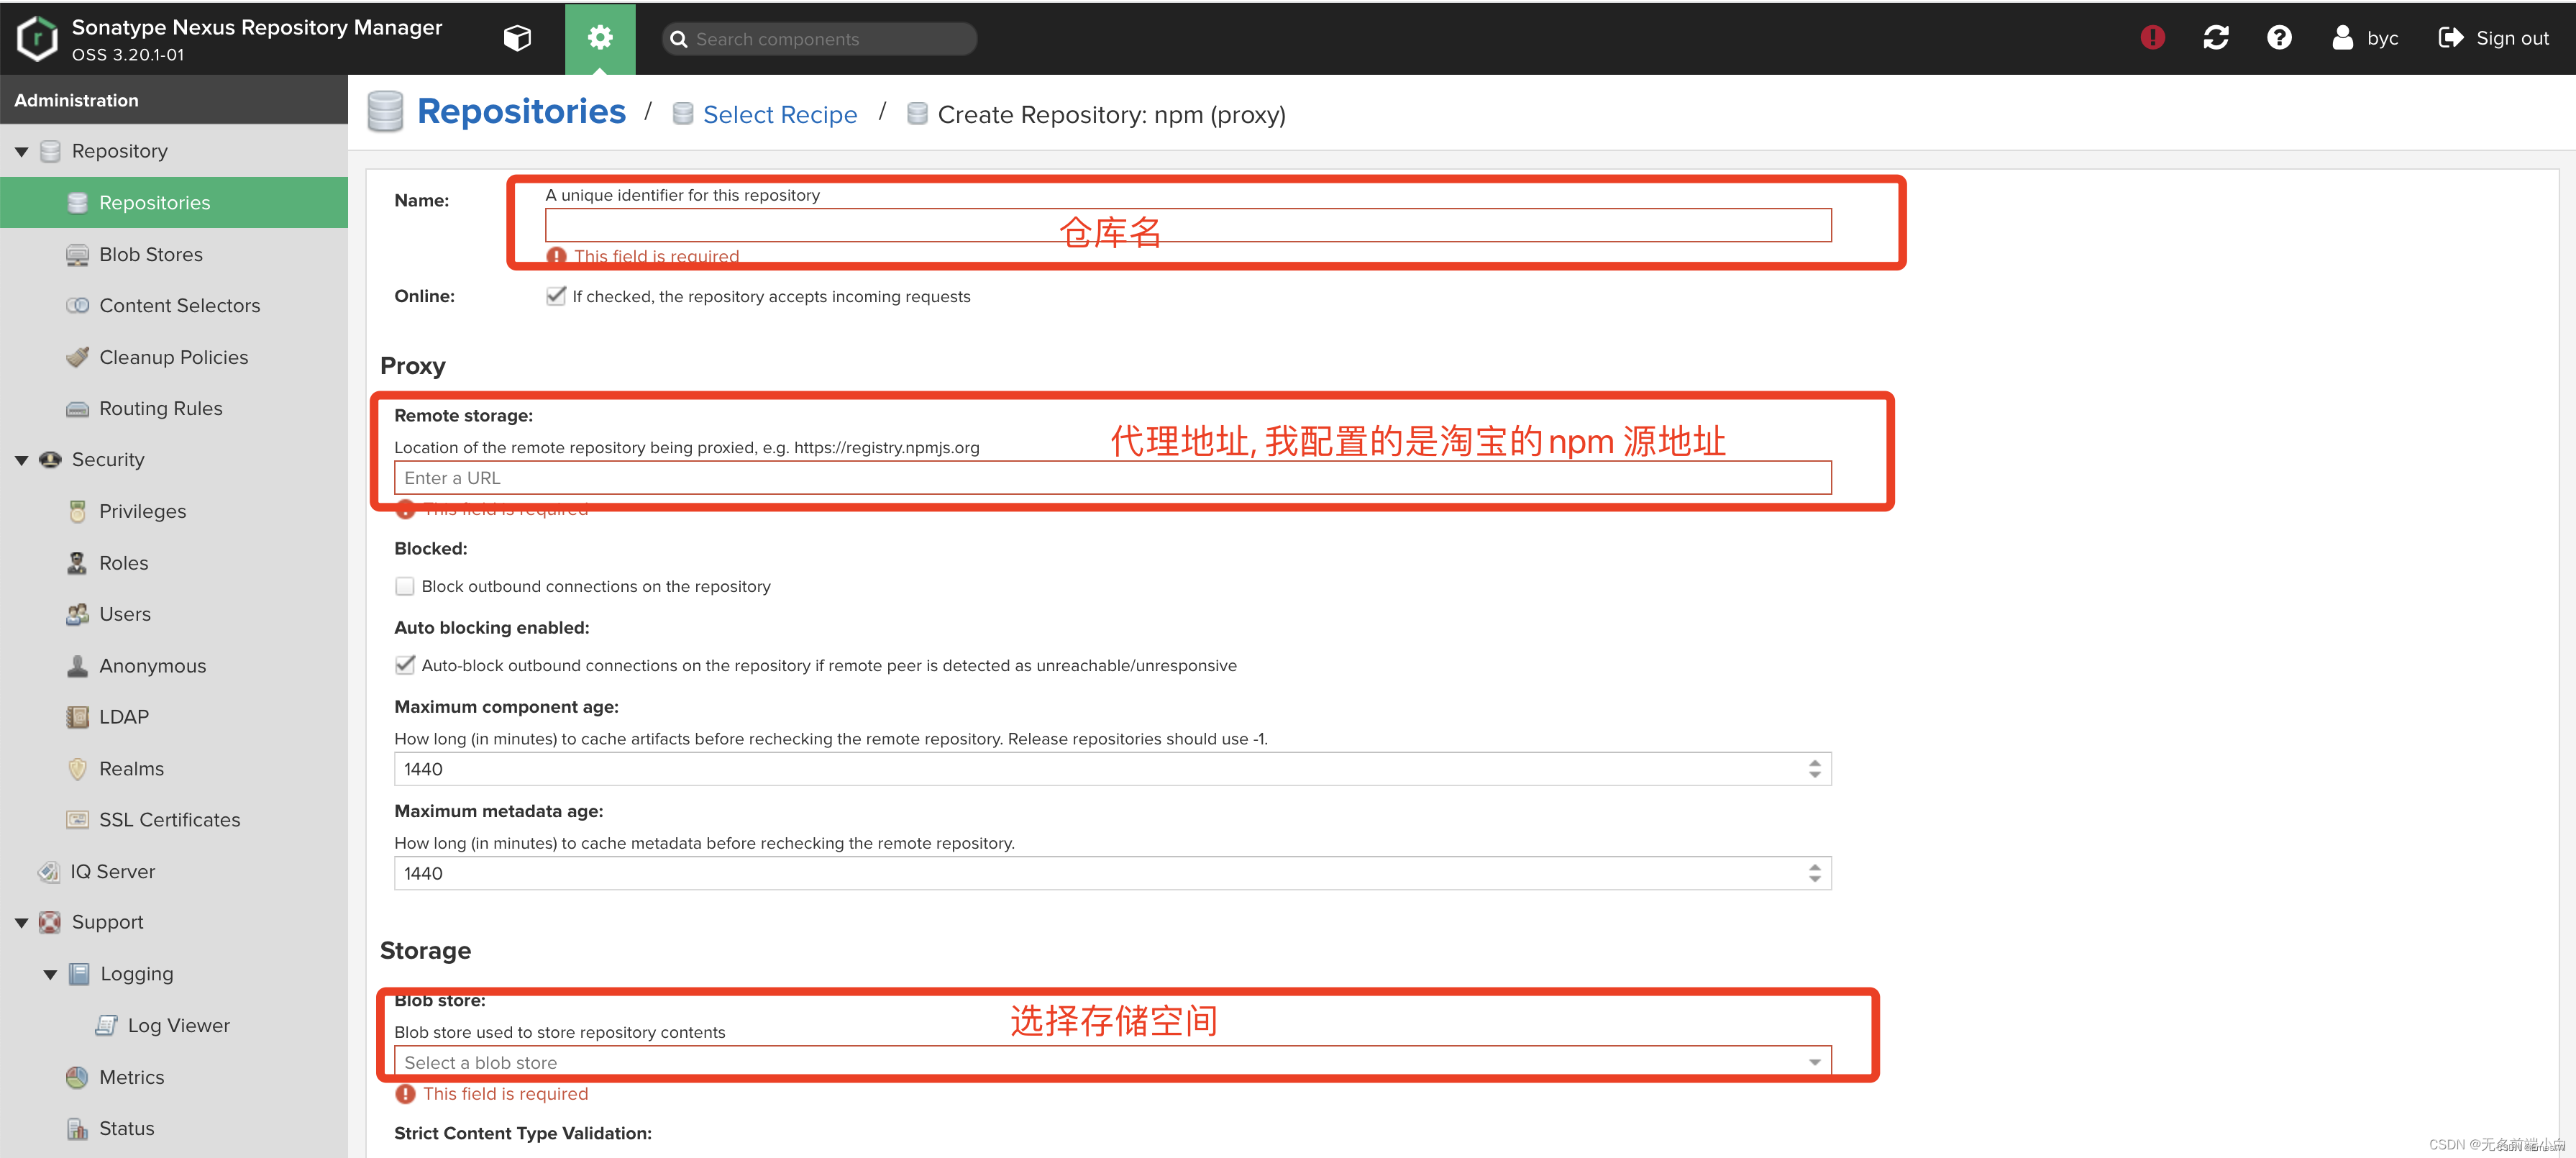Open the Select a blob store dropdown

(1813, 1062)
